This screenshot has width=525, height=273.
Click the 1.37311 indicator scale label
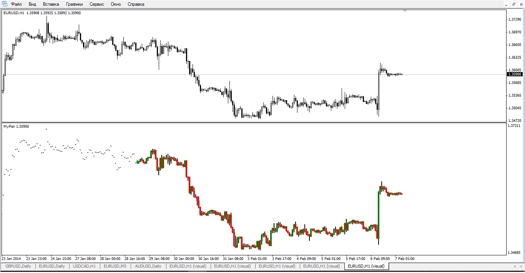(515, 126)
